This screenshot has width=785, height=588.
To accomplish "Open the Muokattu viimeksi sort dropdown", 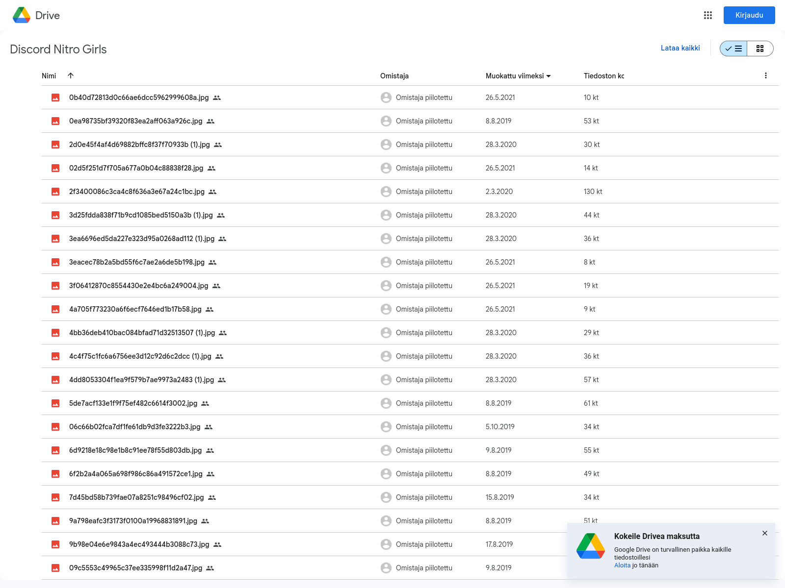I will tap(518, 76).
